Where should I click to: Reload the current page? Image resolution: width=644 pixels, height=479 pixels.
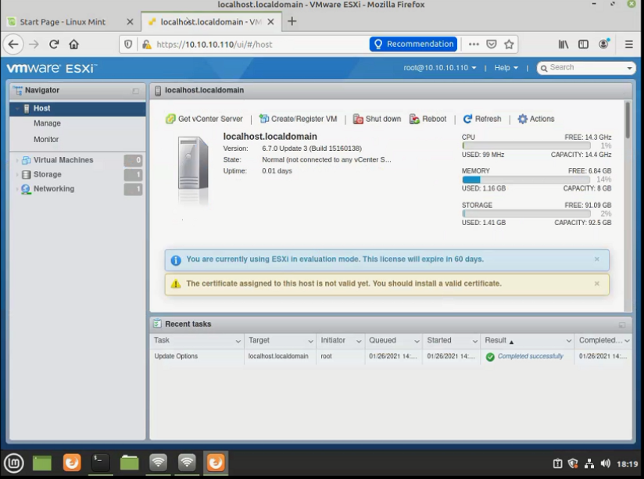click(x=54, y=45)
